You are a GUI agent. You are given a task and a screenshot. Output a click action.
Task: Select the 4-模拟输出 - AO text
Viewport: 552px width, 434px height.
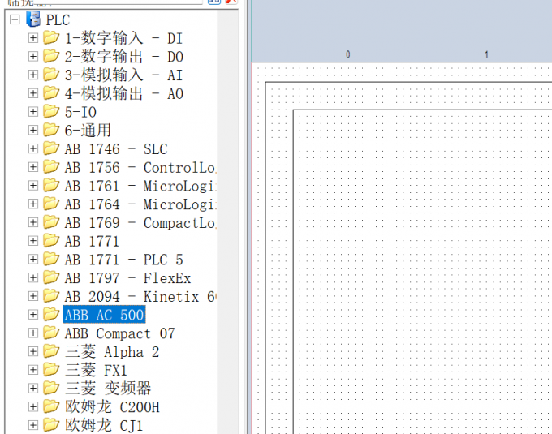[124, 93]
